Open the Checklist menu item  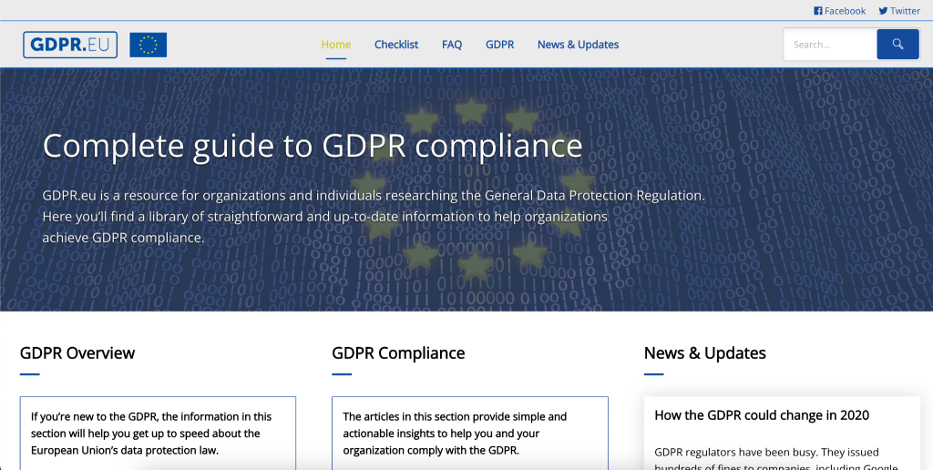click(396, 45)
